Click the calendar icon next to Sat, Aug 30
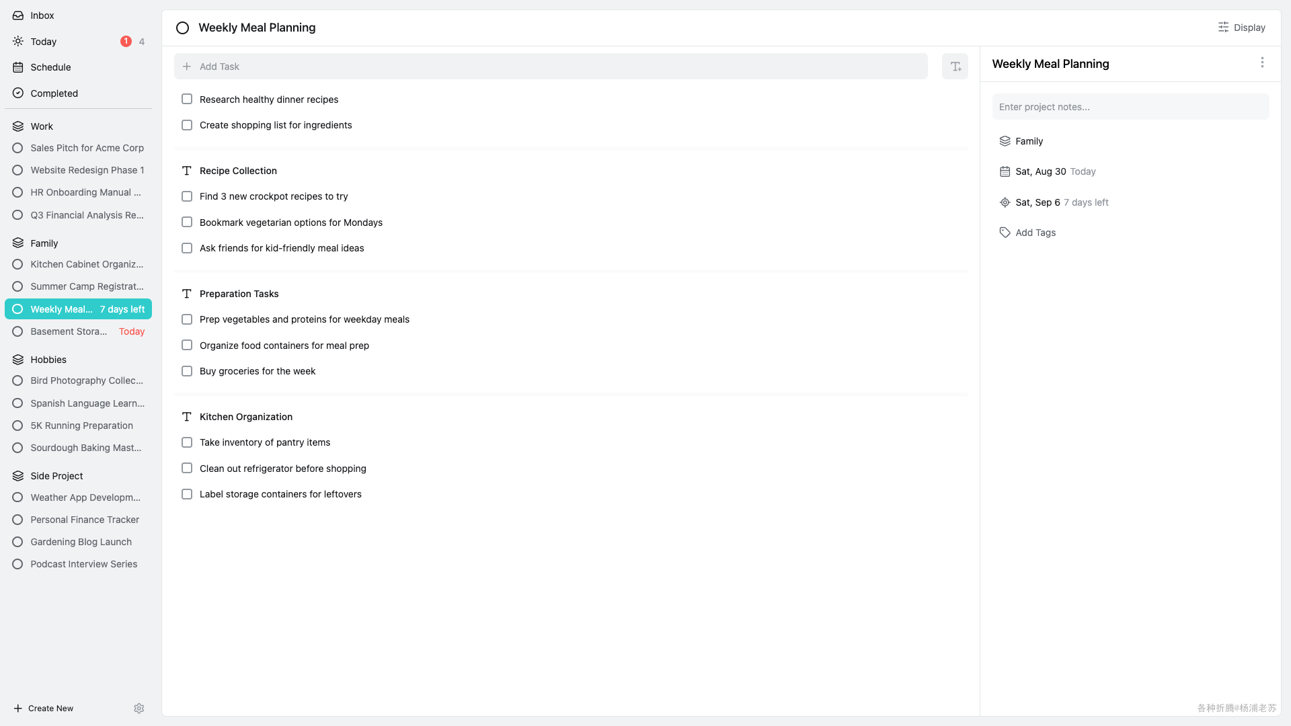The height and width of the screenshot is (726, 1291). click(1005, 171)
